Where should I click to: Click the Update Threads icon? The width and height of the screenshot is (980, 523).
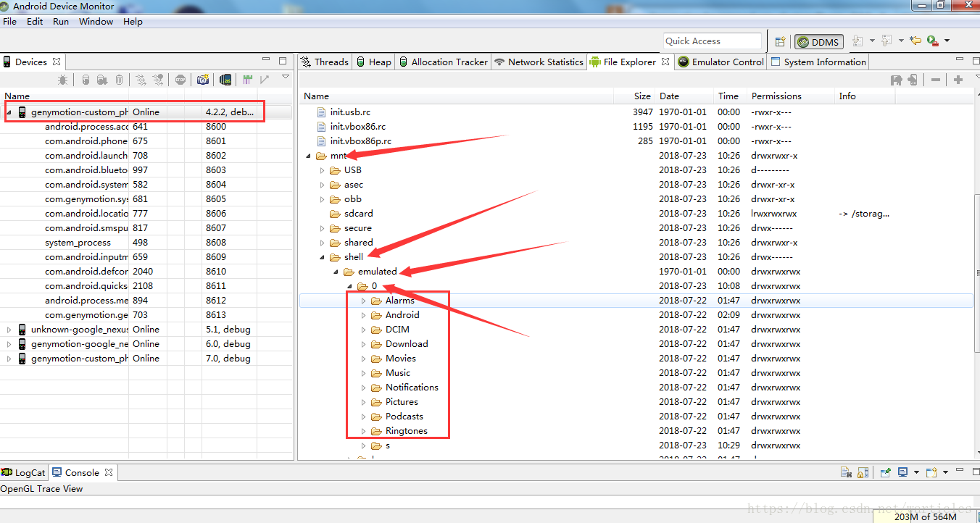click(x=141, y=80)
